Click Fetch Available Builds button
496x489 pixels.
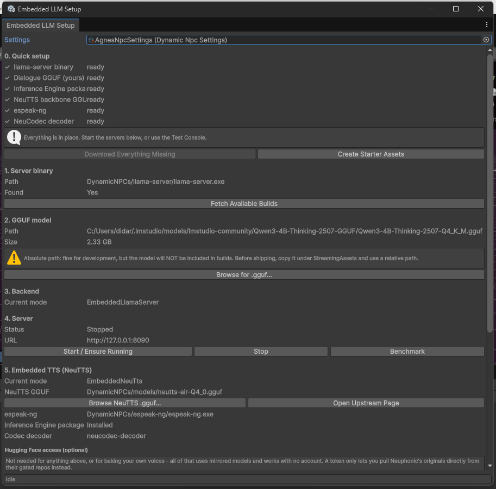click(244, 204)
